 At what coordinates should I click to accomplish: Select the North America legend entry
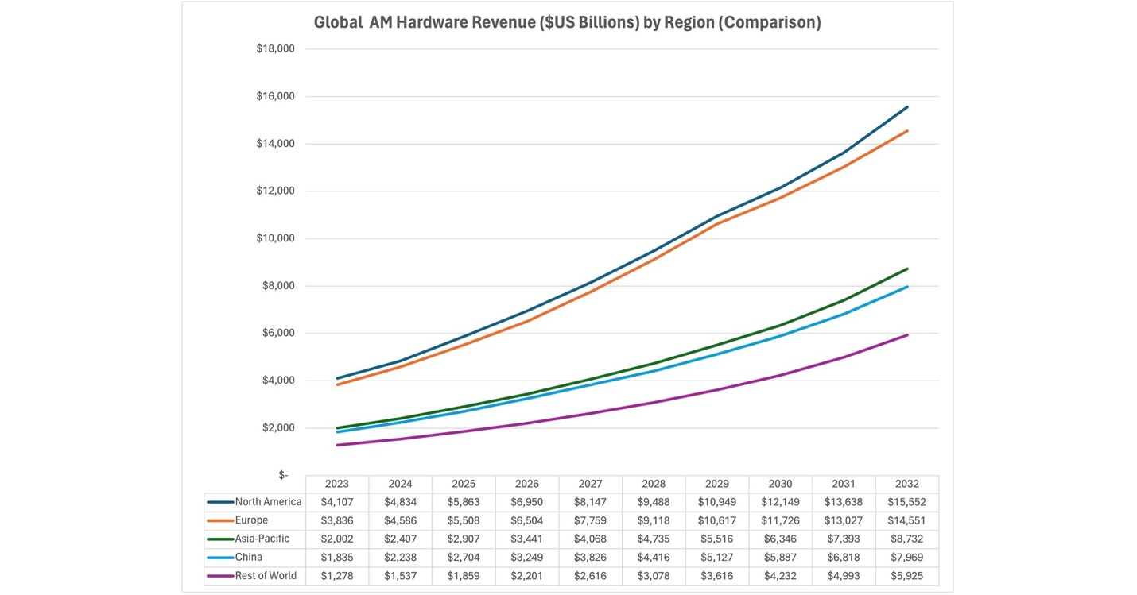click(x=254, y=502)
